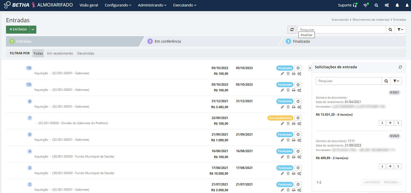Print entry 15
This screenshot has width=411, height=193.
click(x=293, y=90)
